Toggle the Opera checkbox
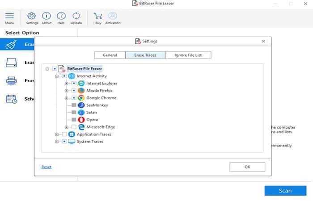Viewport: 313px width, 201px height. click(x=74, y=120)
